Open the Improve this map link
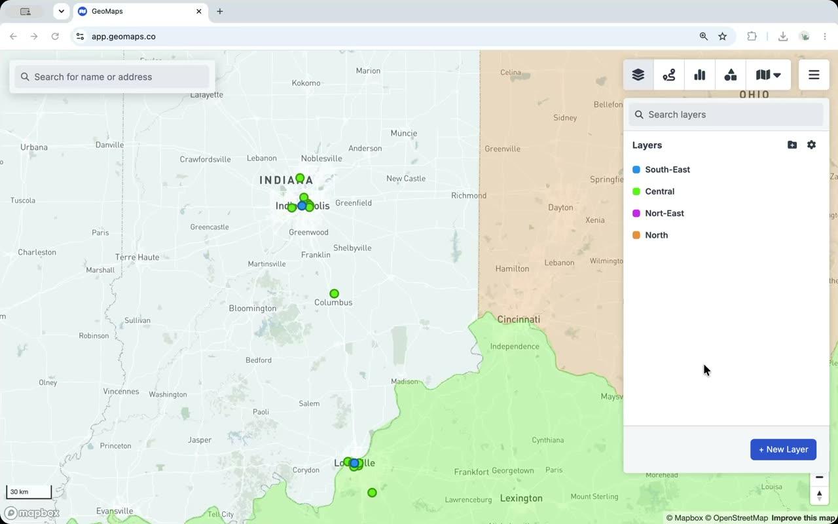The height and width of the screenshot is (524, 838). 804,518
